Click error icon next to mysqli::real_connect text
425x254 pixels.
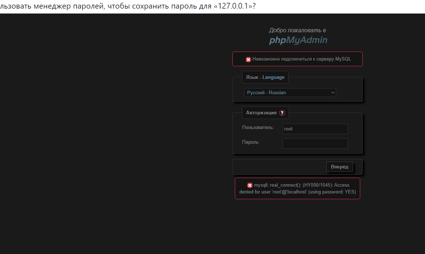[250, 185]
